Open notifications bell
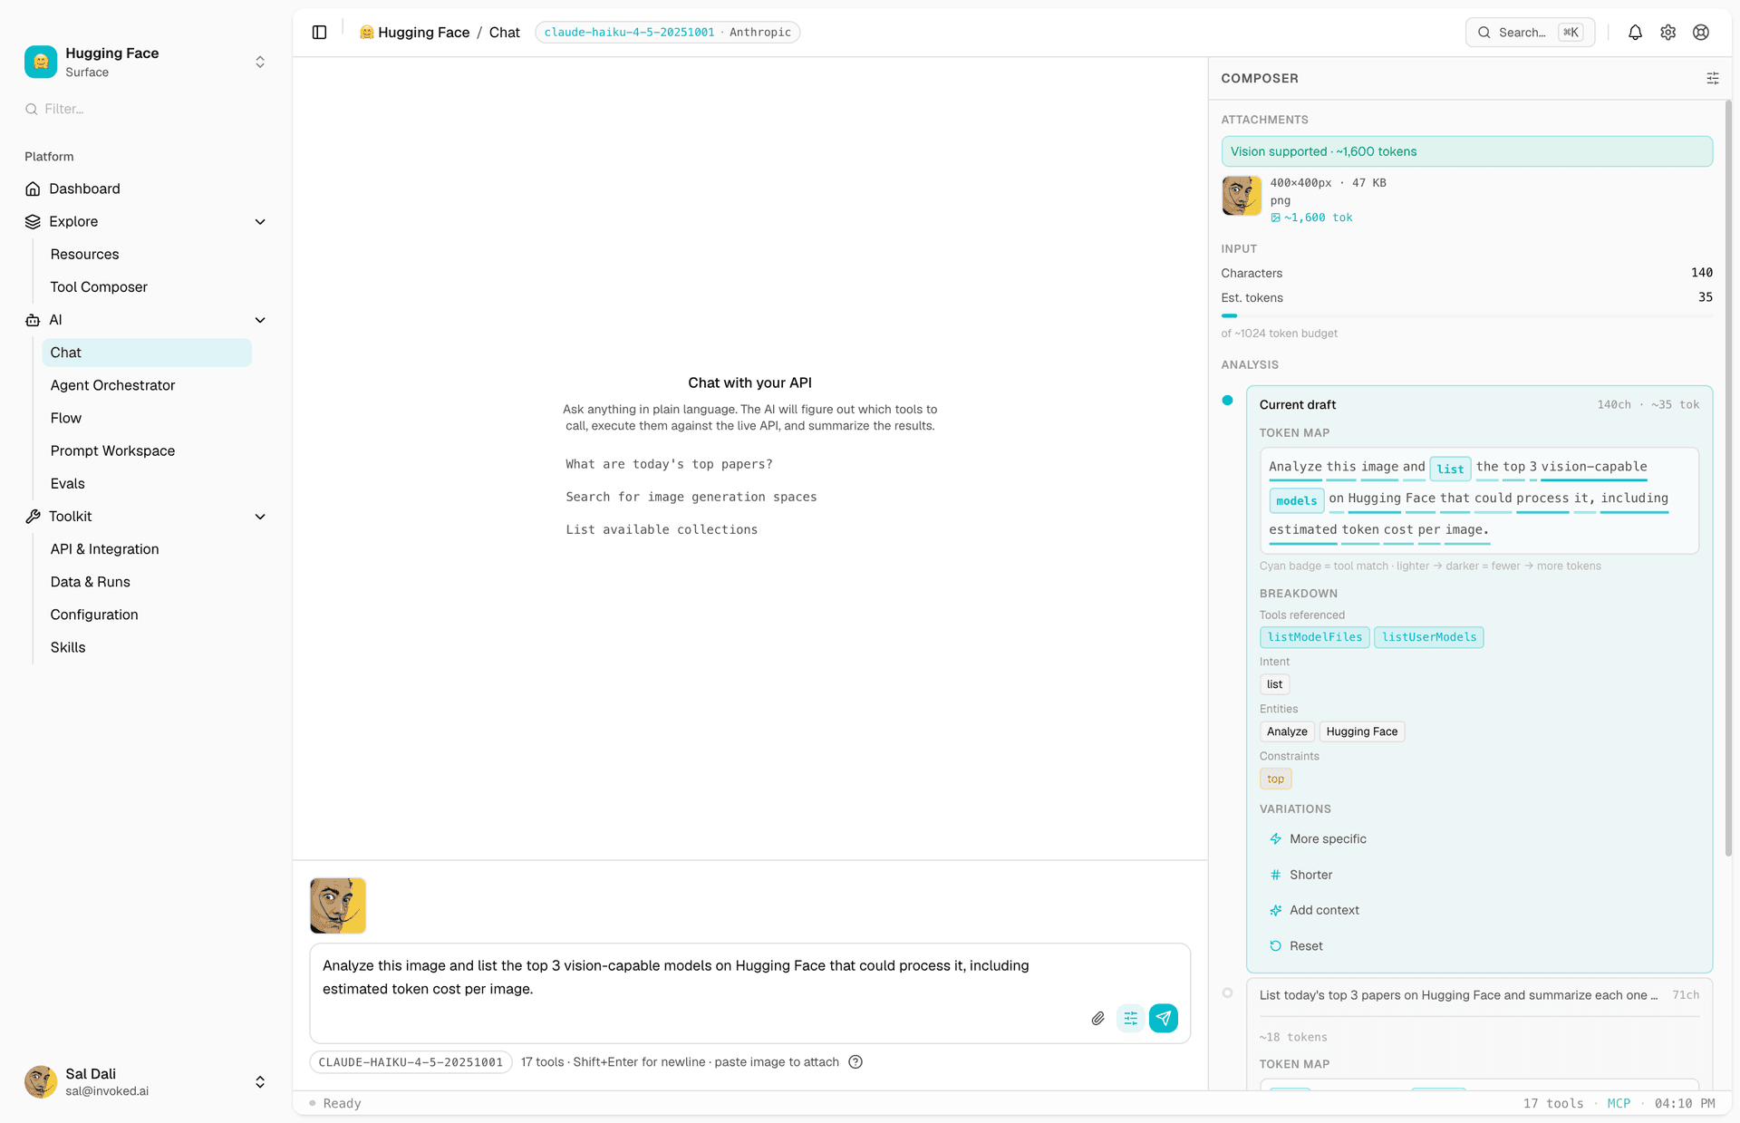Screen dimensions: 1740x1123 click(x=1635, y=33)
